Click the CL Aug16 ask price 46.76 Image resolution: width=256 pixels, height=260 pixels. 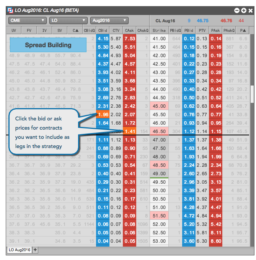pos(226,21)
